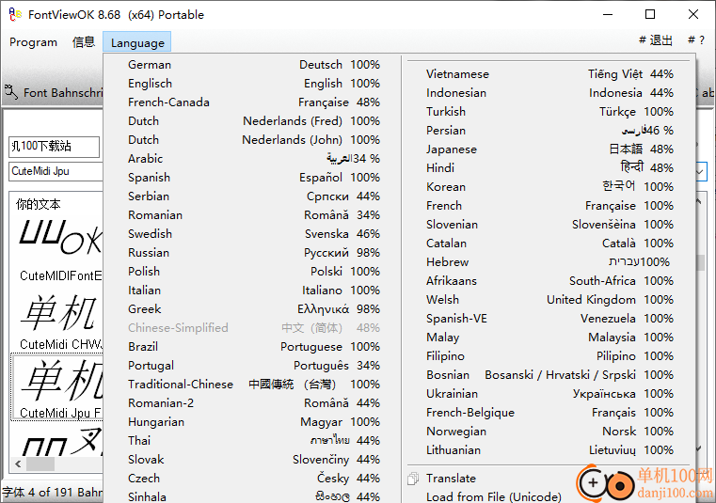Viewport: 716px width, 503px height.
Task: Choose Dutch Nederlands (Fred) translation
Action: [252, 121]
